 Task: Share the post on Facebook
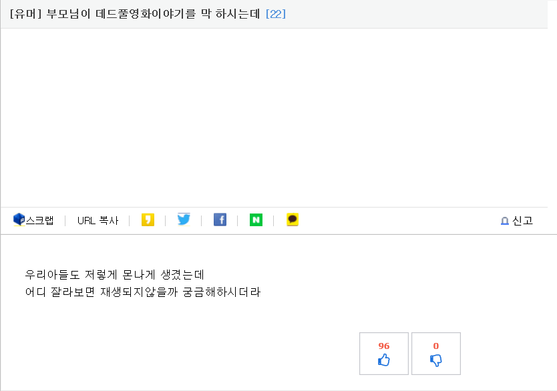click(220, 219)
